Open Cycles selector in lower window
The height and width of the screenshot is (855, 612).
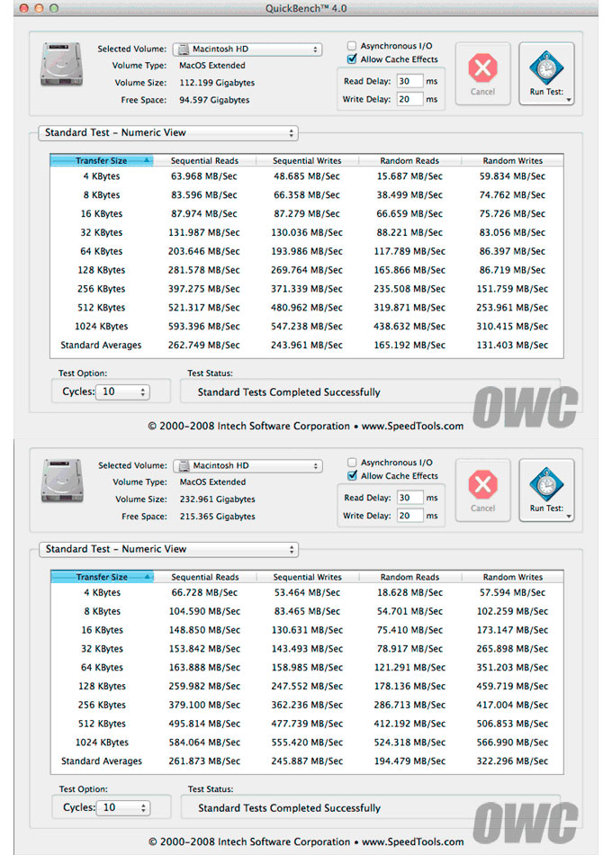coord(123,807)
